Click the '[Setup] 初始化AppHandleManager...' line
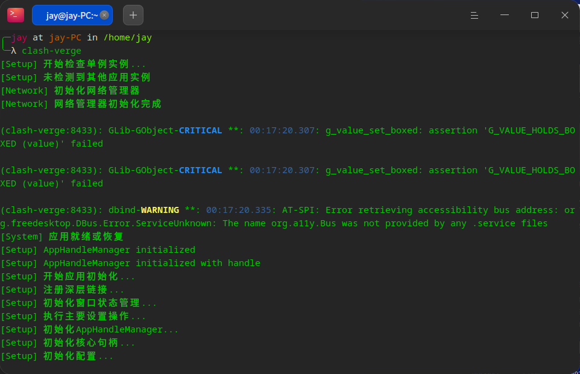This screenshot has width=580, height=374. 89,329
